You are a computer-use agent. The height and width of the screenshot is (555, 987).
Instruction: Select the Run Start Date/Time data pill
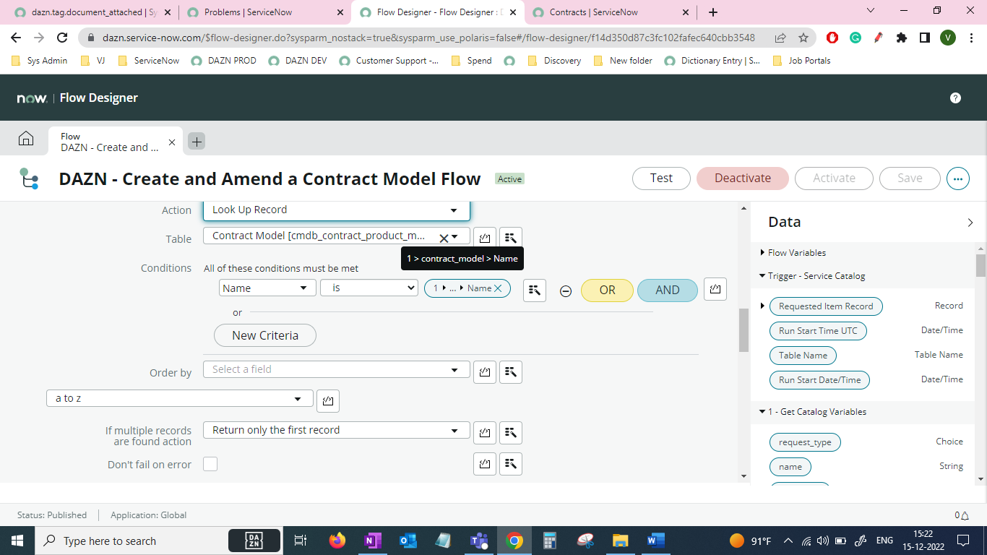tap(819, 379)
